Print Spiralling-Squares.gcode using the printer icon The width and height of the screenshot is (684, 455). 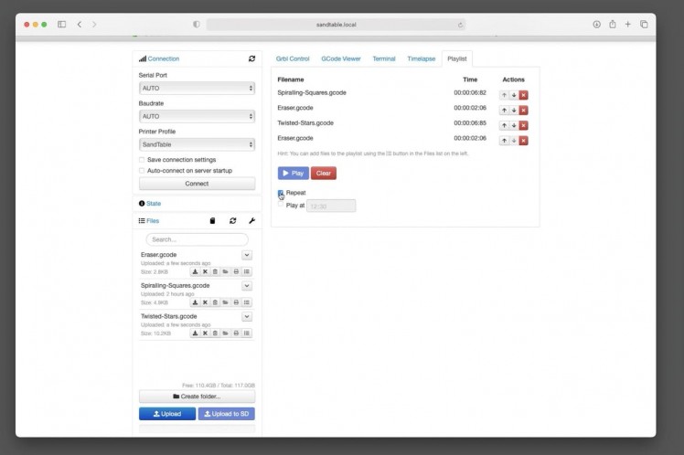[236, 302]
